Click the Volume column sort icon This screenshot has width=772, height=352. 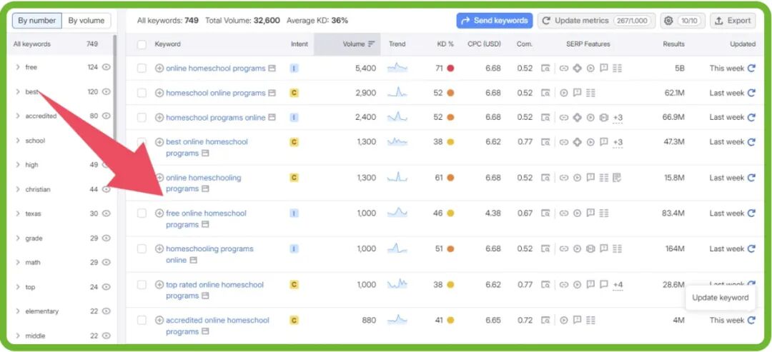tap(371, 44)
